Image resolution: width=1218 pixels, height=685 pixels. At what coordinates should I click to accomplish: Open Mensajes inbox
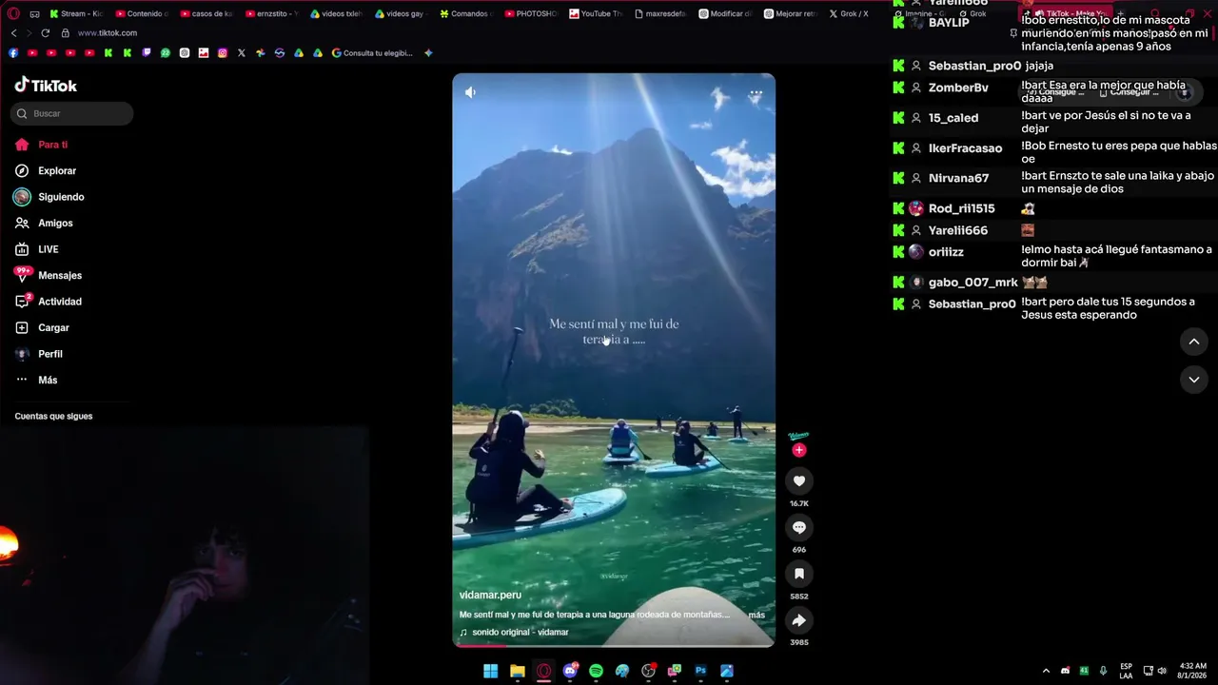(48, 275)
